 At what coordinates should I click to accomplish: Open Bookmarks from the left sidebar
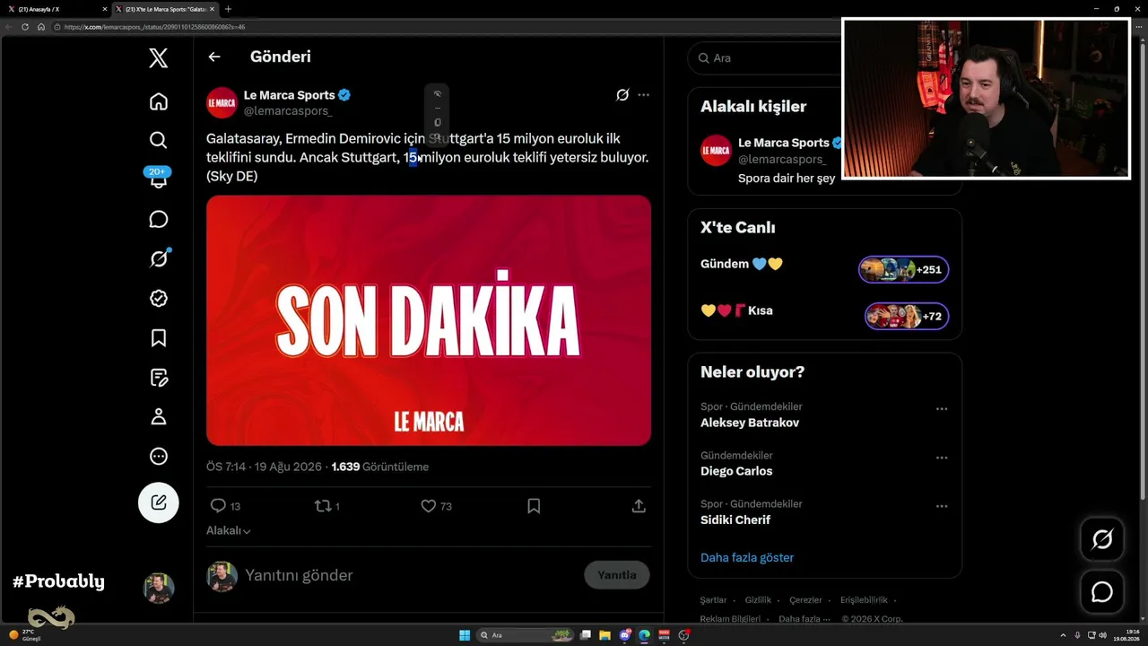tap(159, 337)
